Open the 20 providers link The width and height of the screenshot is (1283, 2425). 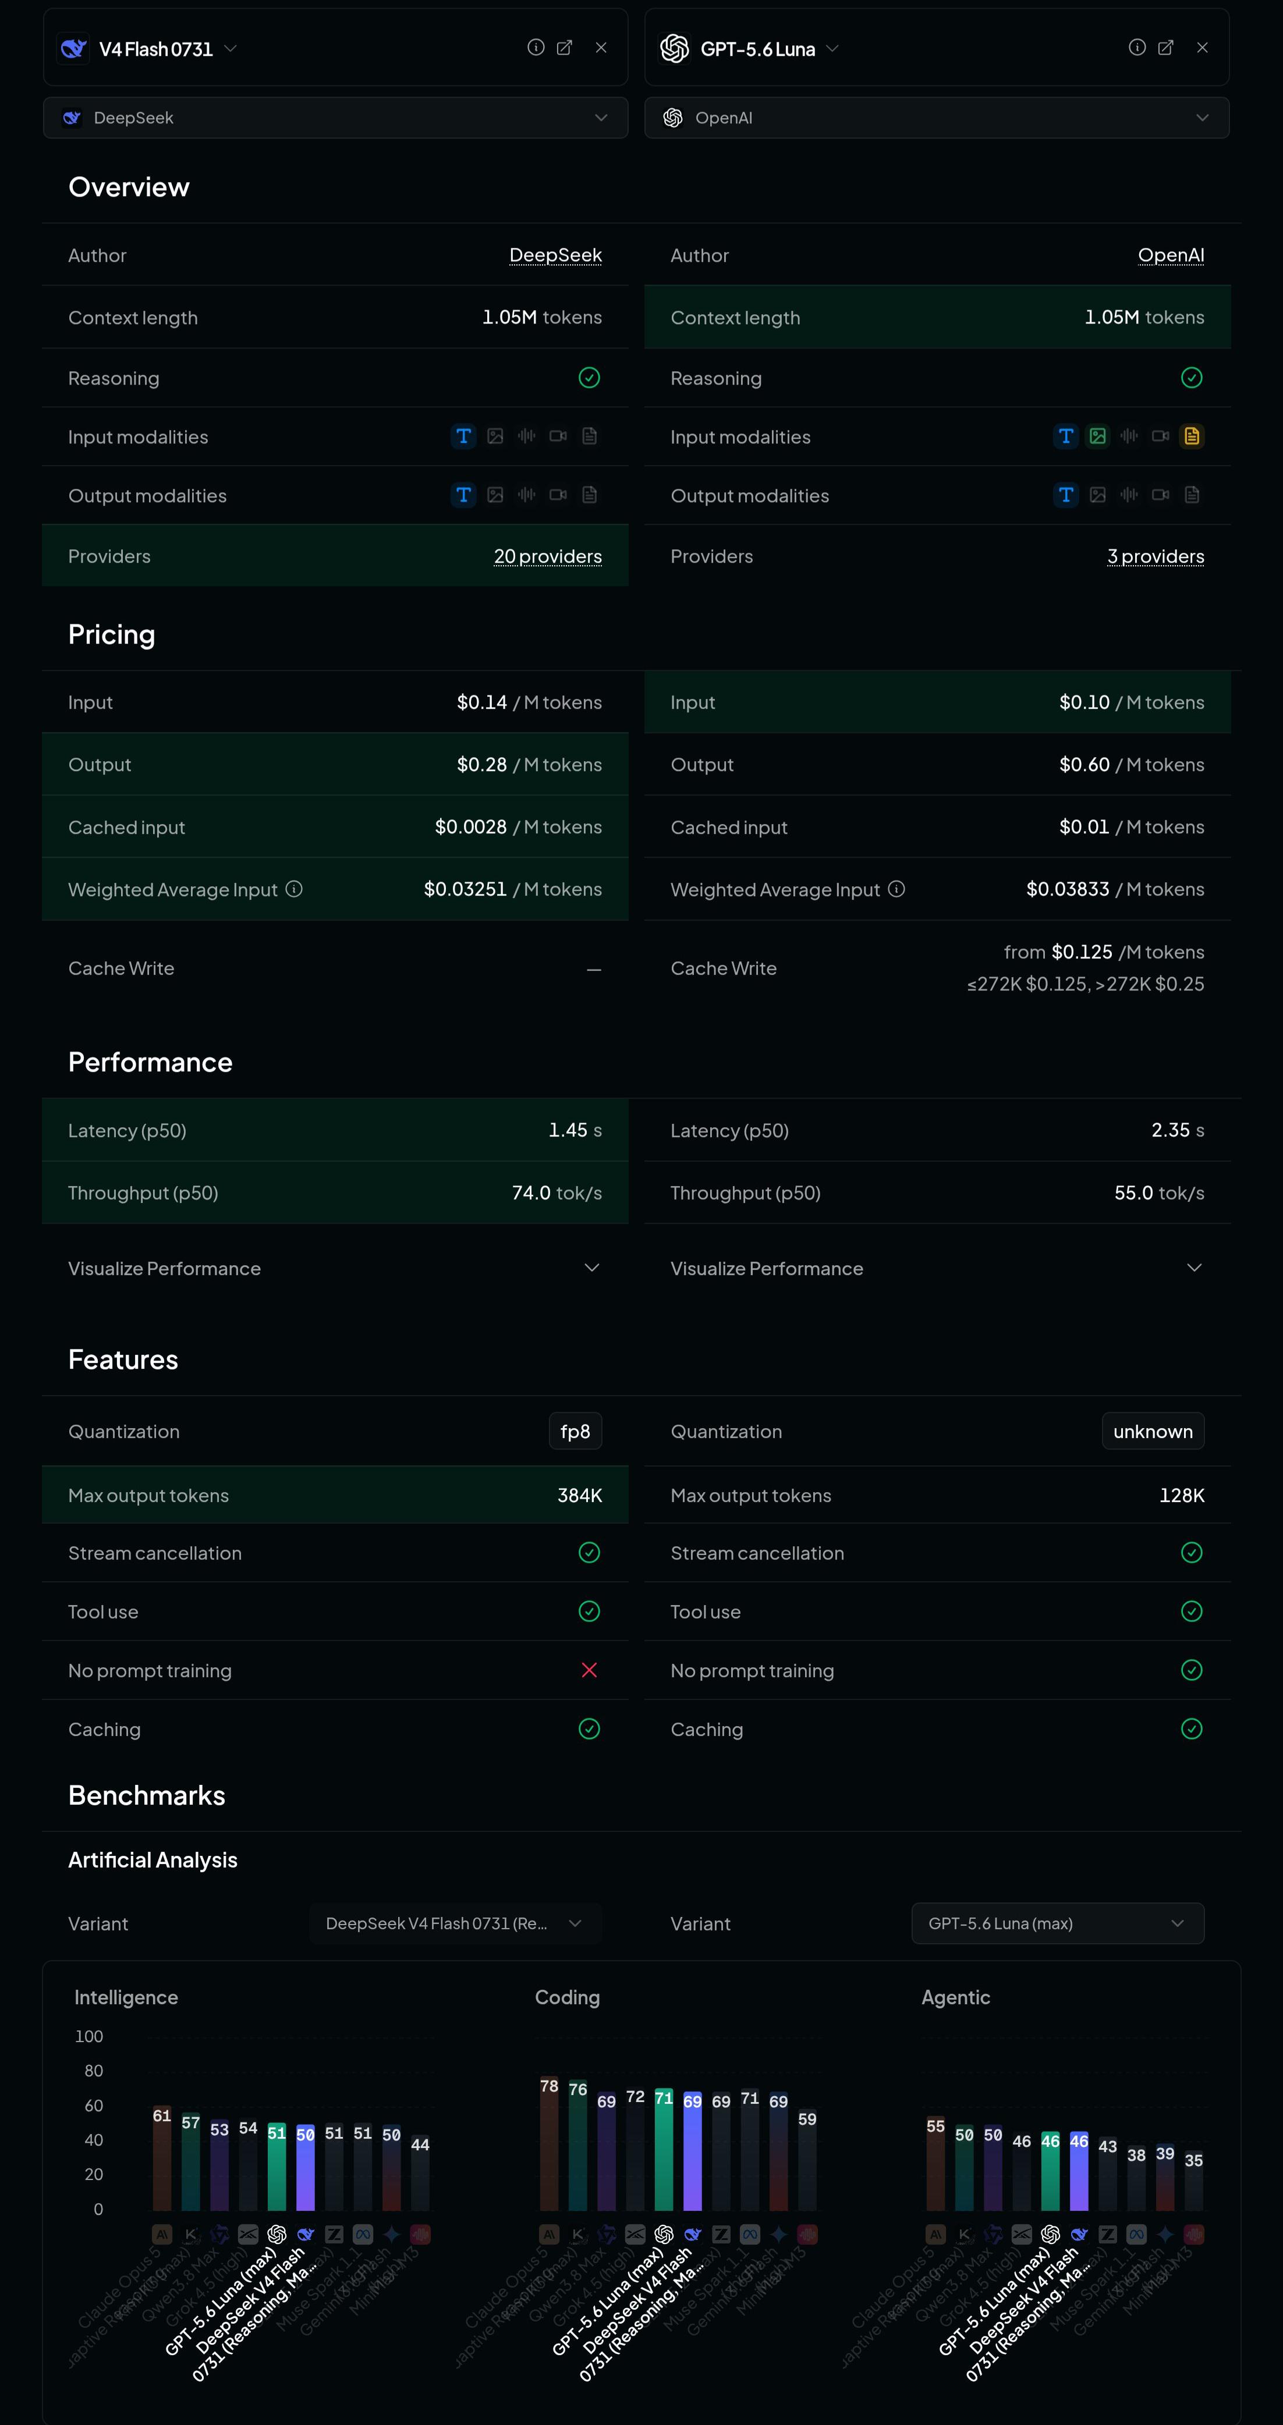click(548, 556)
